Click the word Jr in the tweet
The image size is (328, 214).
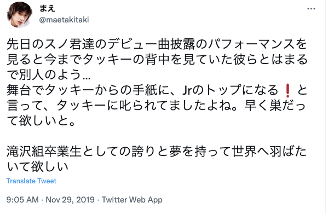click(188, 90)
